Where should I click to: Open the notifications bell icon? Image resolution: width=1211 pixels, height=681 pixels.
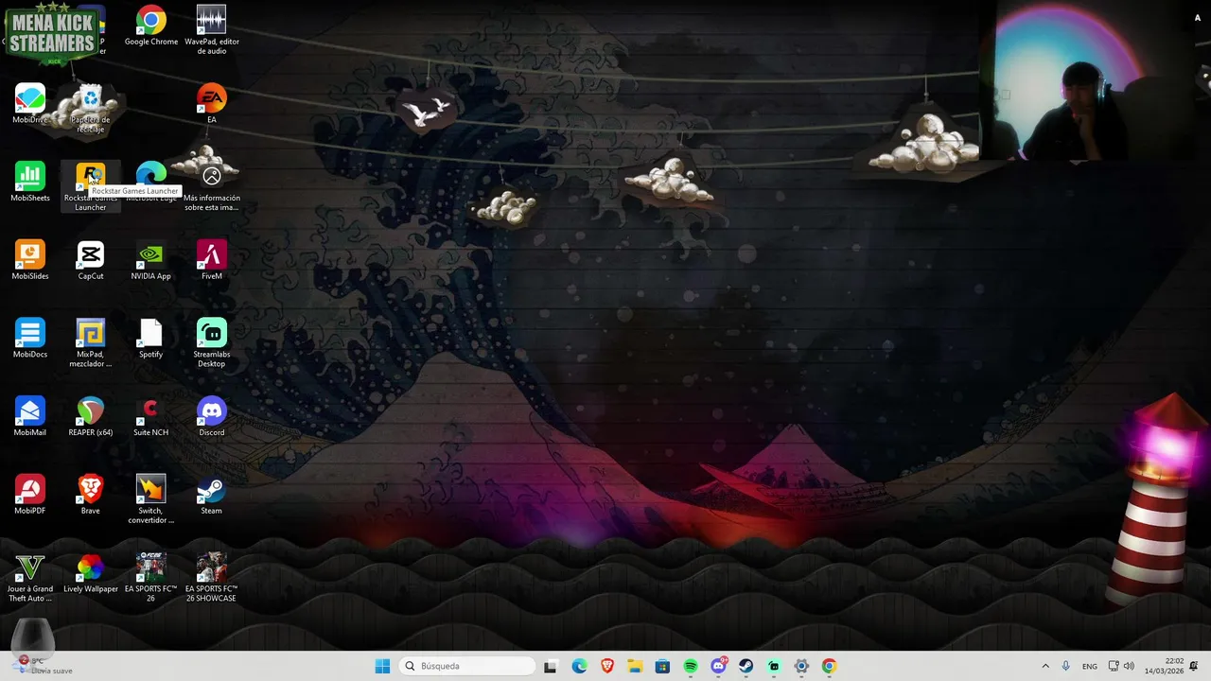pos(1195,666)
